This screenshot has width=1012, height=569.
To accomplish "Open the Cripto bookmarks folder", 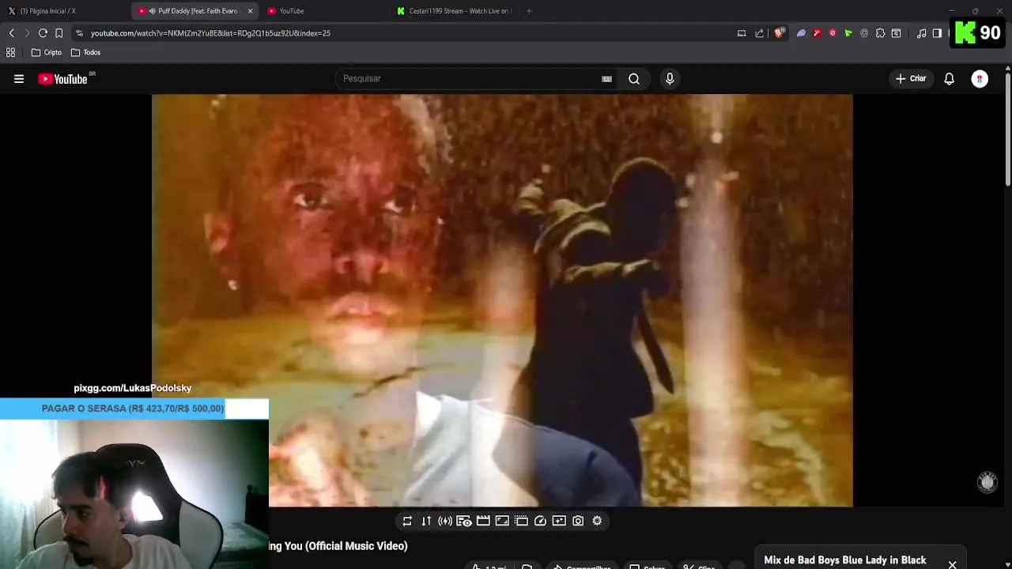I will (x=46, y=52).
